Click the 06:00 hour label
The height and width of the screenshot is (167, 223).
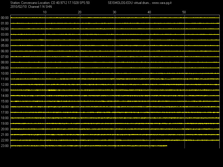click(5, 51)
